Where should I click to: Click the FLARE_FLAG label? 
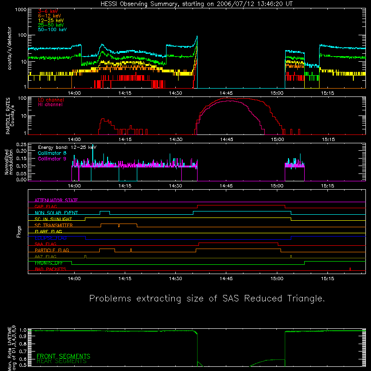pos(48,231)
